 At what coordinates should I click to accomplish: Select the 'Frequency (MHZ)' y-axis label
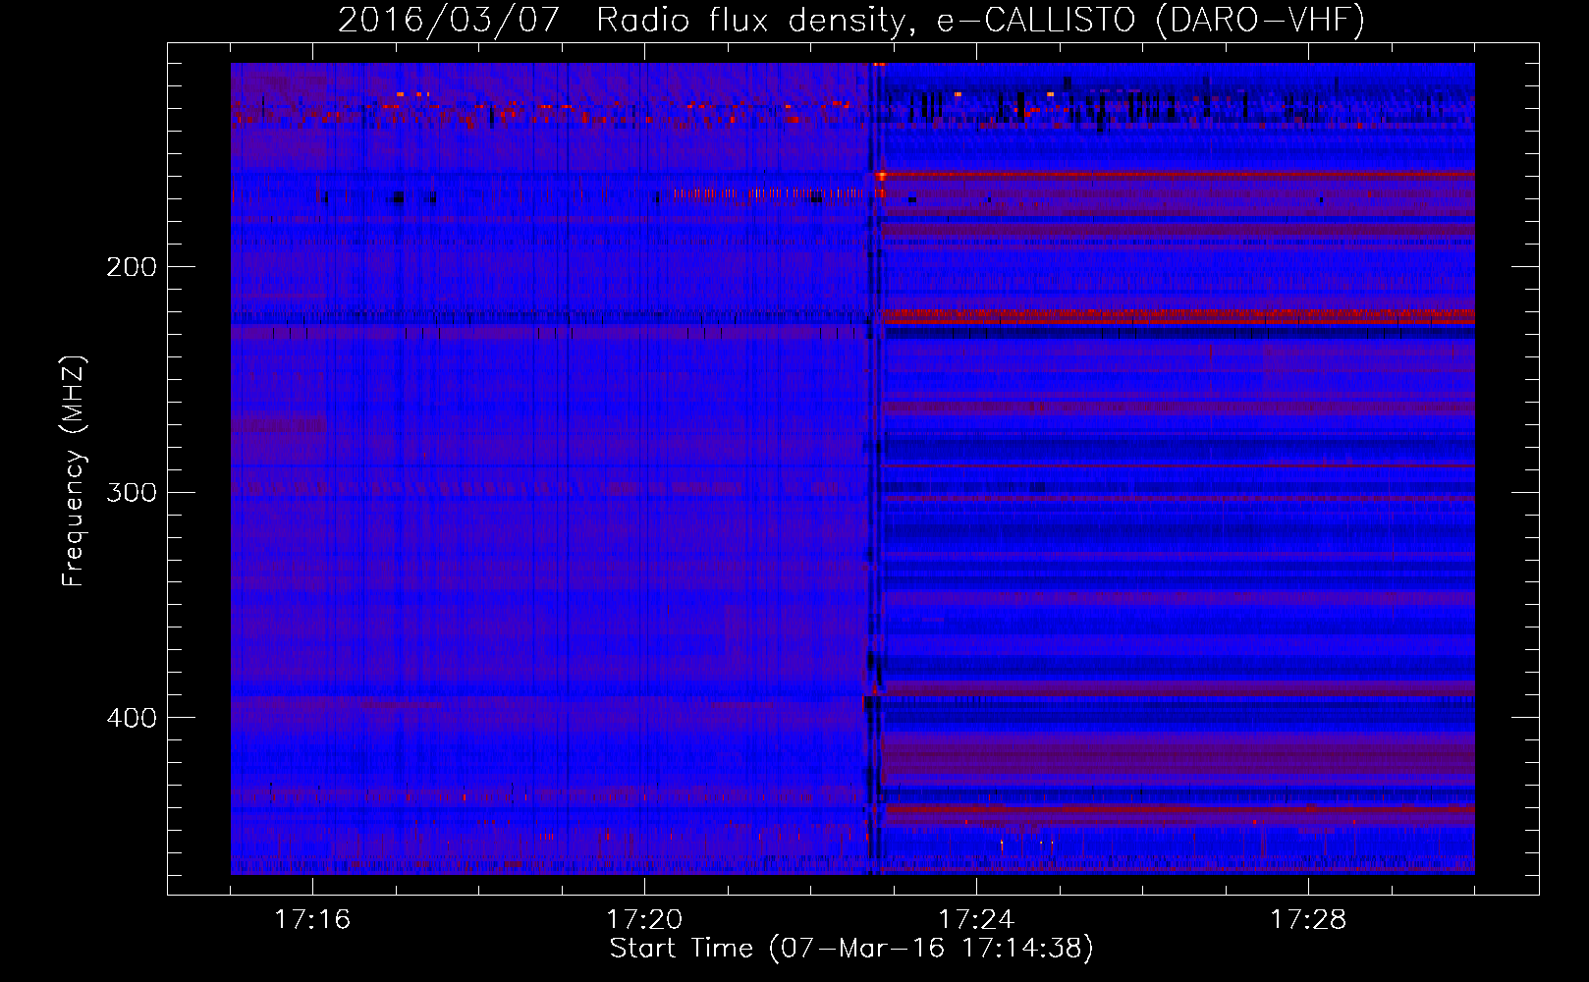click(x=74, y=470)
